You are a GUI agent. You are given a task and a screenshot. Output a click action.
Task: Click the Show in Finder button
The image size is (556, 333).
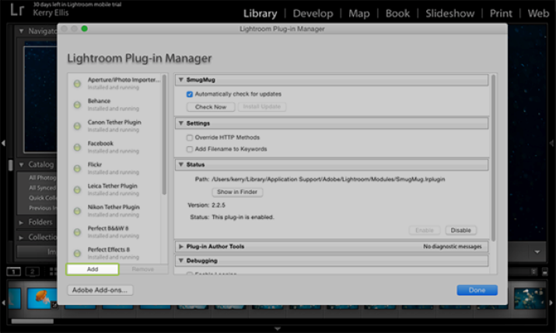(237, 192)
